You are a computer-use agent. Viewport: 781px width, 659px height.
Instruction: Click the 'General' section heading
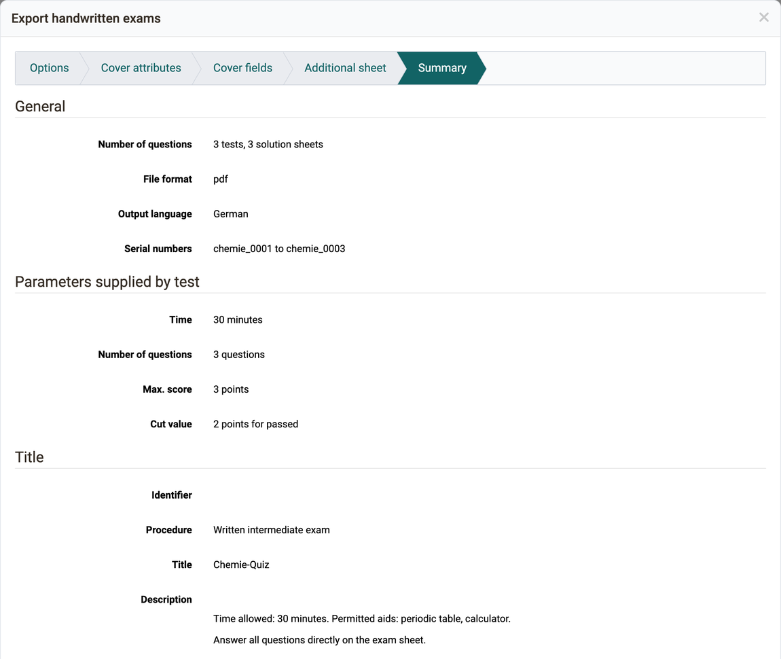40,106
